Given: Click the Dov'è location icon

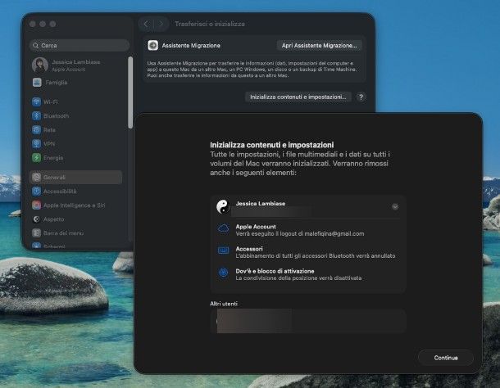Looking at the screenshot, I should click(x=223, y=273).
